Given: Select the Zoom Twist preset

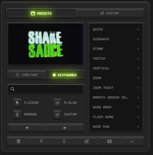Looking at the screenshot, I should [116, 88].
